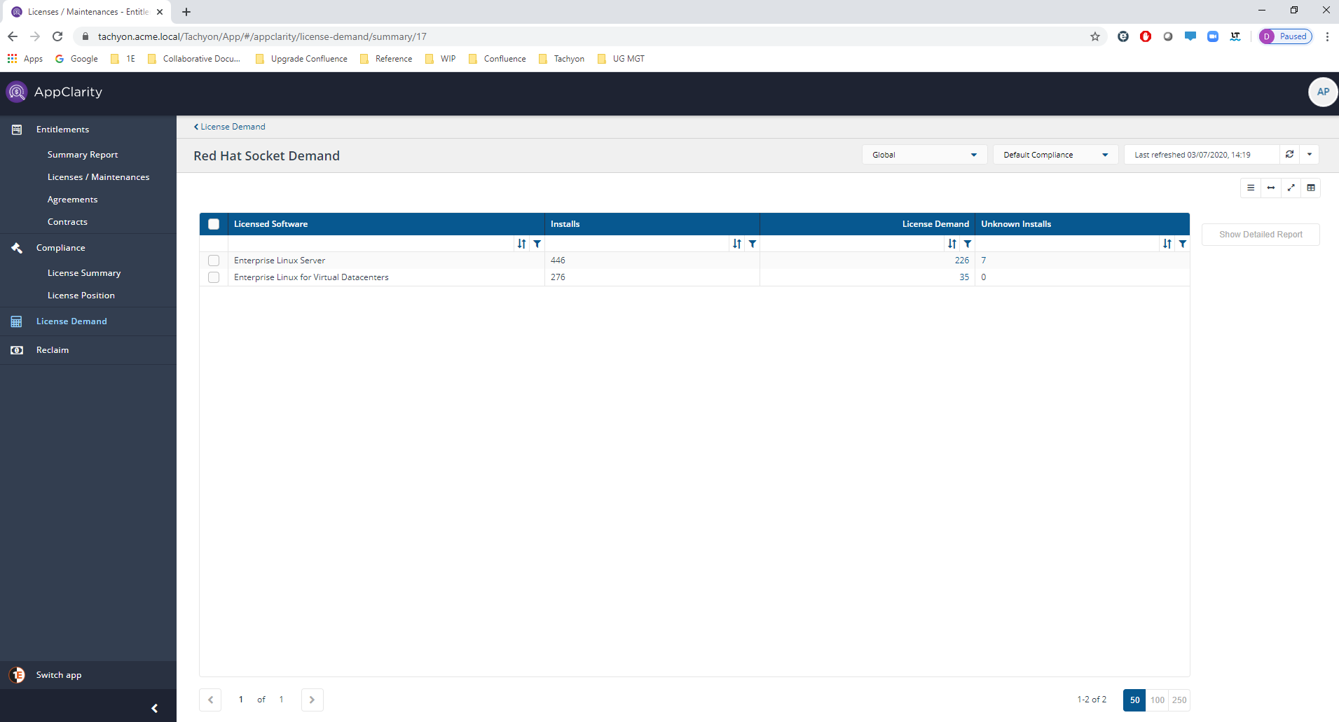The height and width of the screenshot is (722, 1339).
Task: Open the AP user avatar menu
Action: point(1323,92)
